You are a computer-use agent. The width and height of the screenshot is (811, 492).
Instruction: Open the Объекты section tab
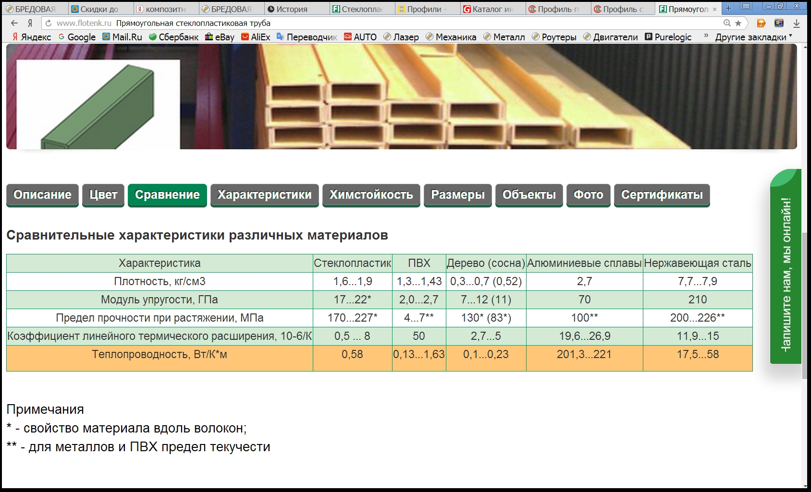click(x=529, y=195)
